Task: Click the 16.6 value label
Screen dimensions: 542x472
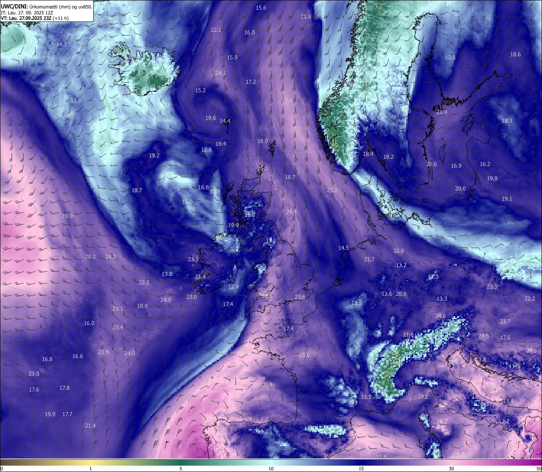Action: click(x=77, y=356)
